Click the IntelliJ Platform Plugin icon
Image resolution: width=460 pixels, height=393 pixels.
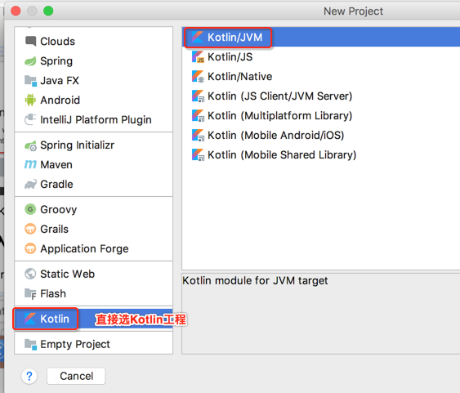click(x=30, y=119)
